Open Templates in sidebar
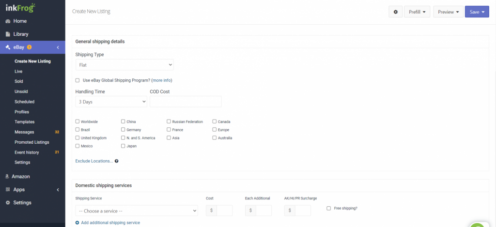496x227 pixels. (24, 121)
